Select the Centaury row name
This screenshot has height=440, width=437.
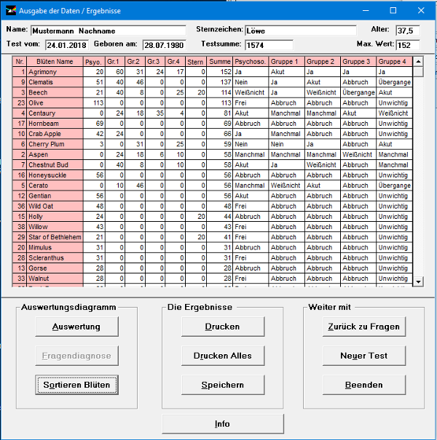click(55, 113)
